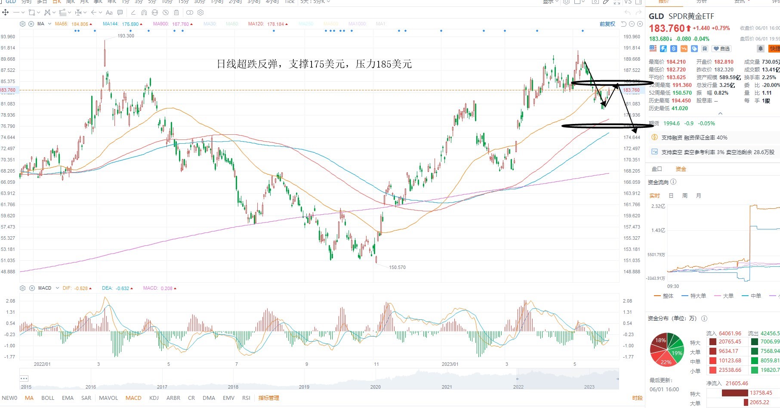Click the 资金流向 info circle icon

click(673, 182)
